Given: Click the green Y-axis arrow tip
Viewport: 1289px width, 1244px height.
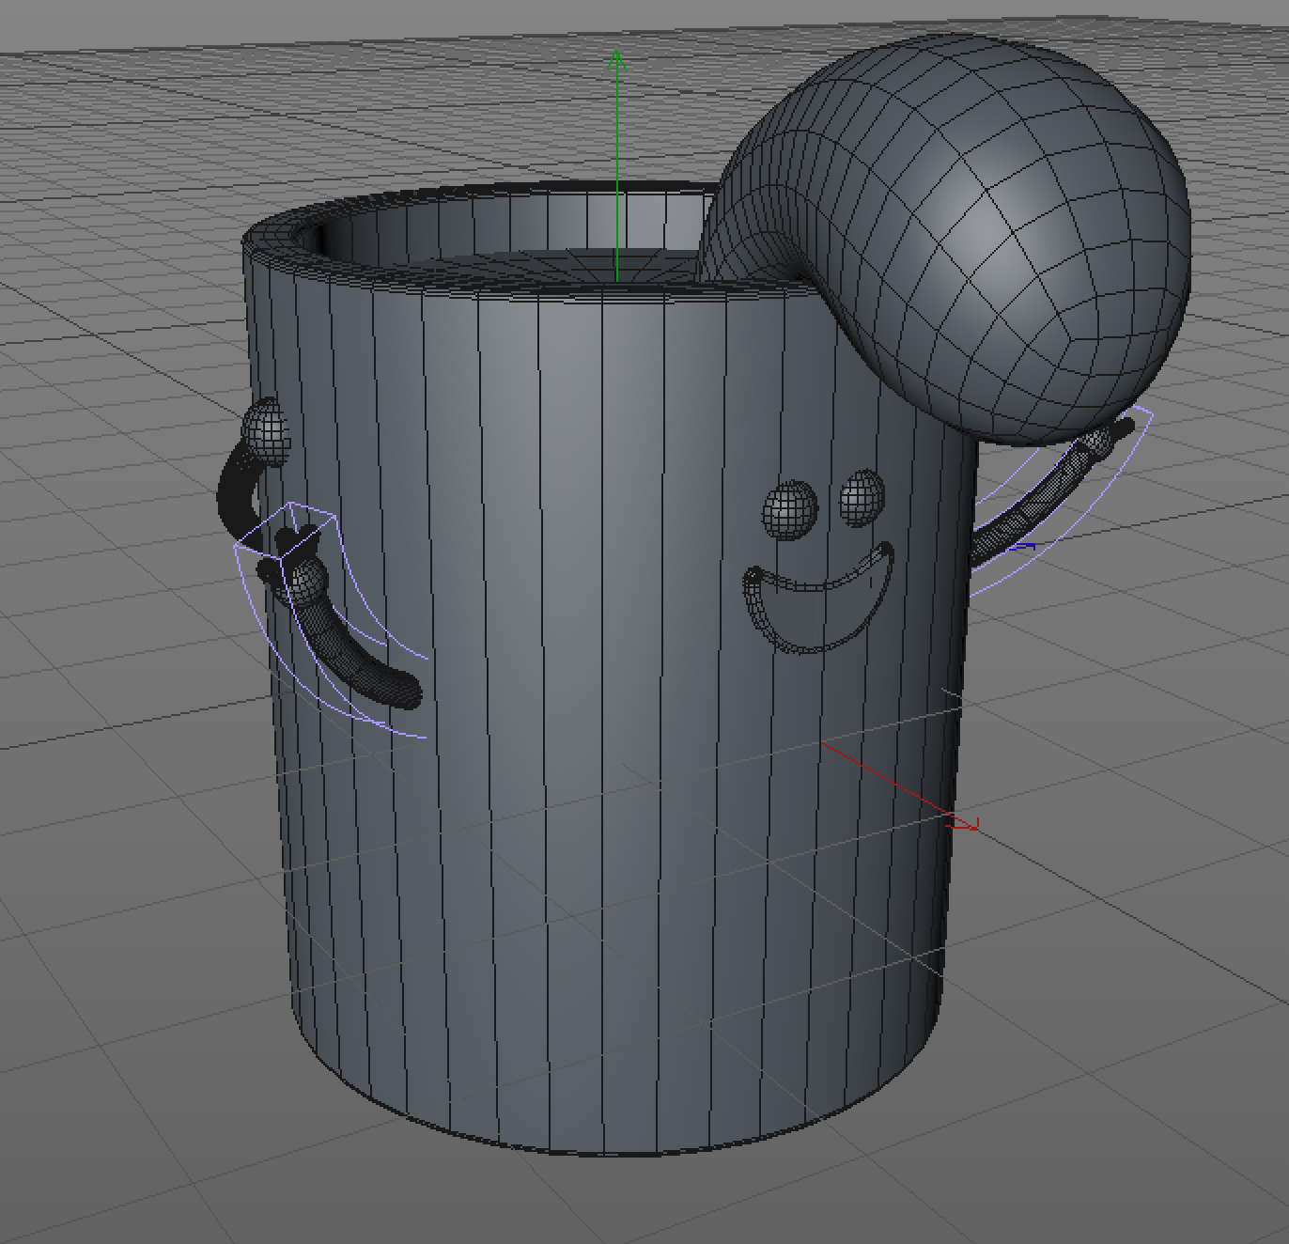Looking at the screenshot, I should (x=616, y=60).
